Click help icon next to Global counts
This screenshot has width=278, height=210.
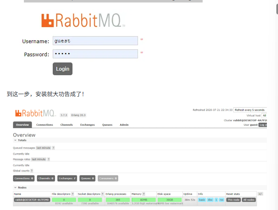pyautogui.click(x=32, y=171)
